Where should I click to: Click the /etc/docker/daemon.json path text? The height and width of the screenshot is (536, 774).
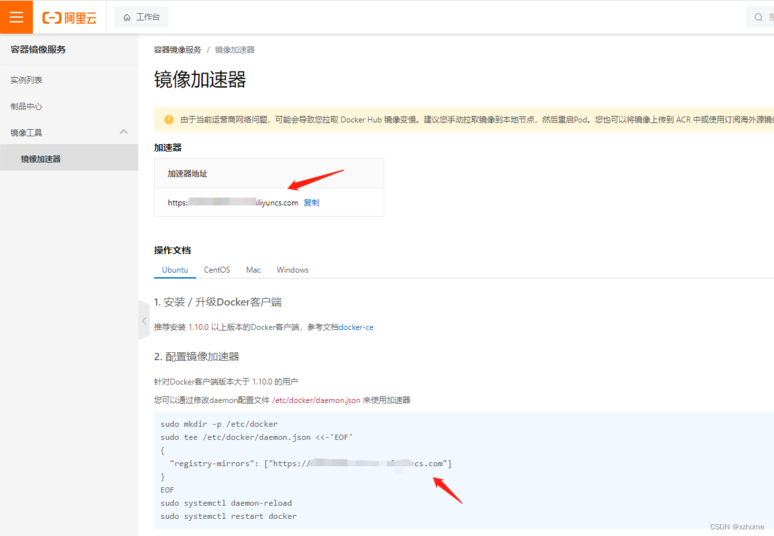[316, 400]
